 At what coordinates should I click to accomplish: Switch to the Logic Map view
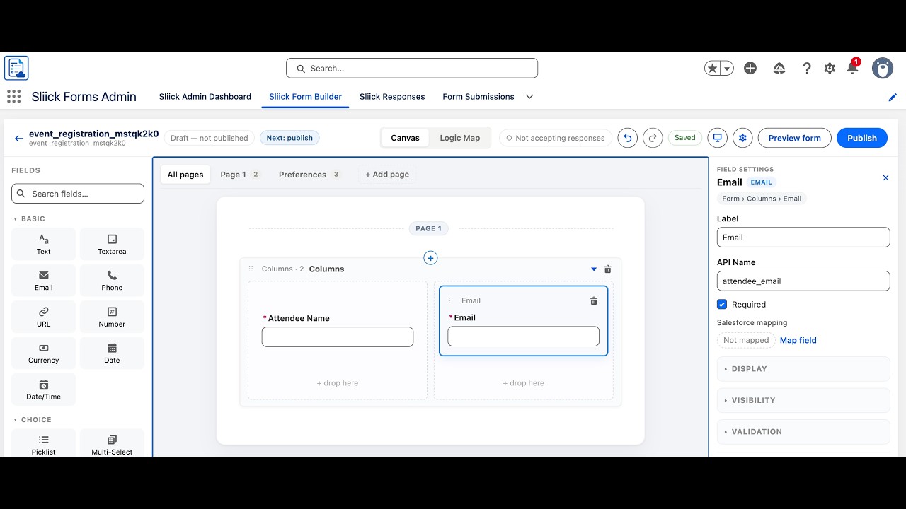point(460,138)
